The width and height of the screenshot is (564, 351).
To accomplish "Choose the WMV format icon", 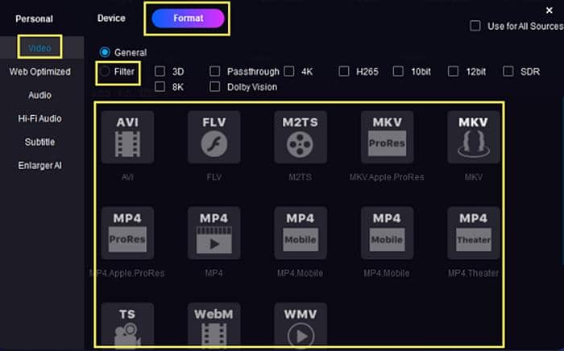I will pos(300,325).
